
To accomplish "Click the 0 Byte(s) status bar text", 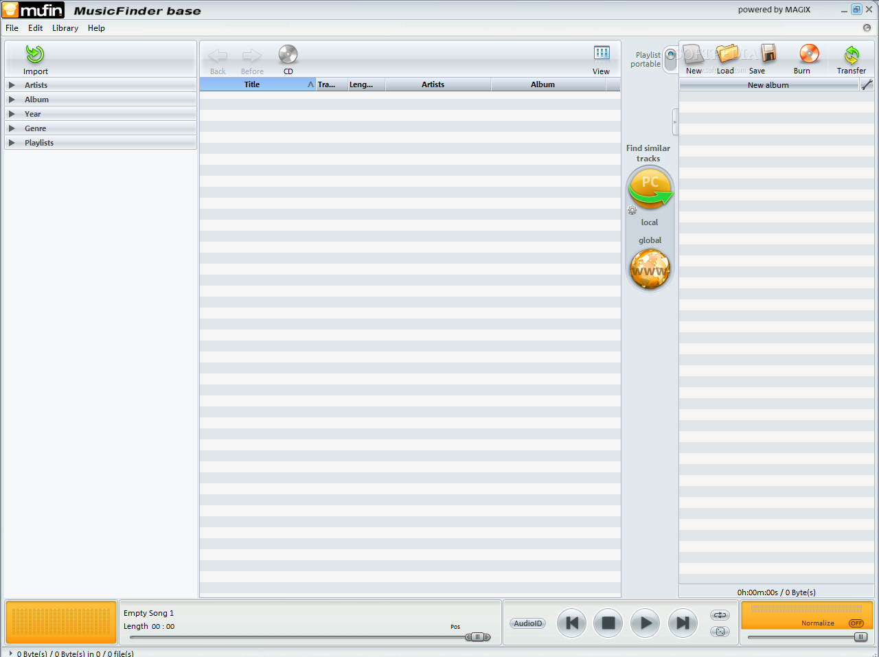I will coord(76,654).
